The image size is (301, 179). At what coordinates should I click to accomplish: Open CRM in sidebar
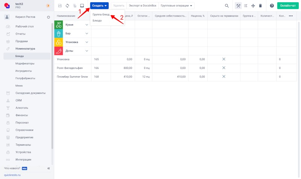tap(18, 100)
